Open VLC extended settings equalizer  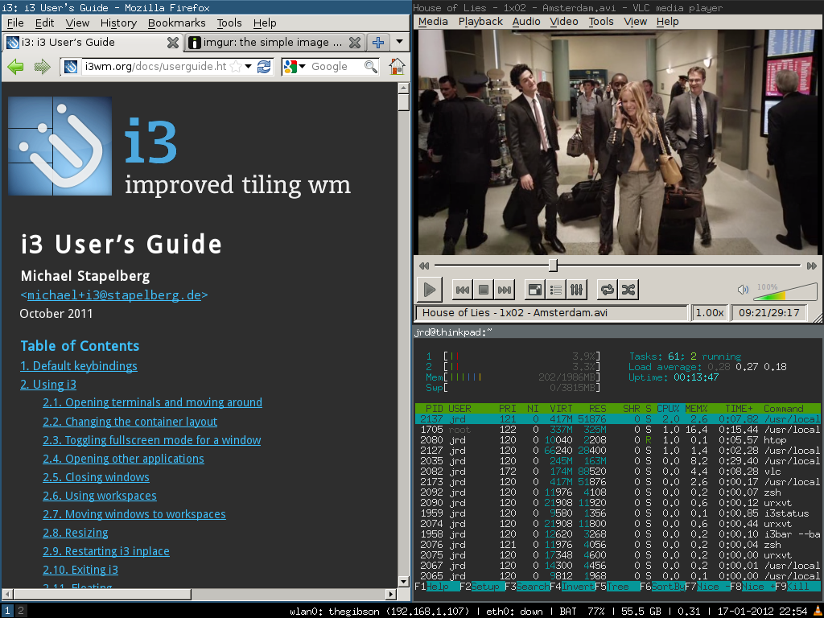point(576,290)
